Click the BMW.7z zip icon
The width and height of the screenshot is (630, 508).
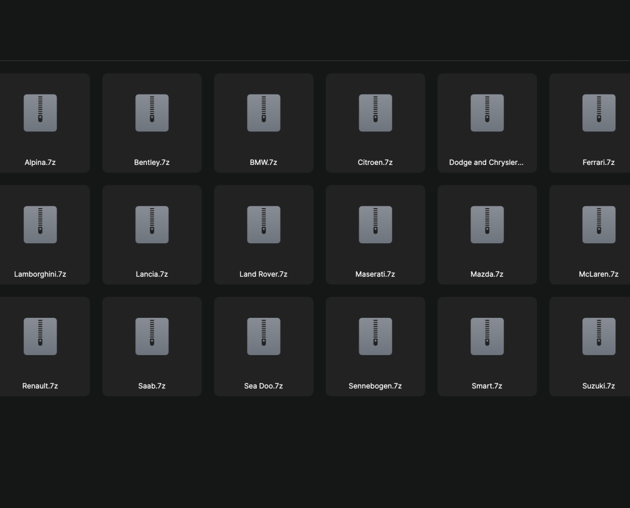click(264, 112)
